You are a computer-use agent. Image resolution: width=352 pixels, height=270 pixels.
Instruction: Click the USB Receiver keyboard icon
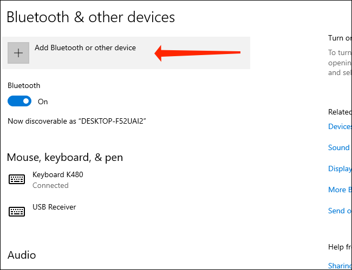[17, 211]
